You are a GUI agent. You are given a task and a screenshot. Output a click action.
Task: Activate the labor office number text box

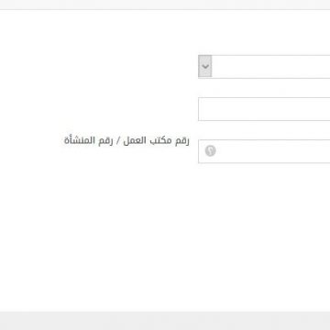point(264,151)
